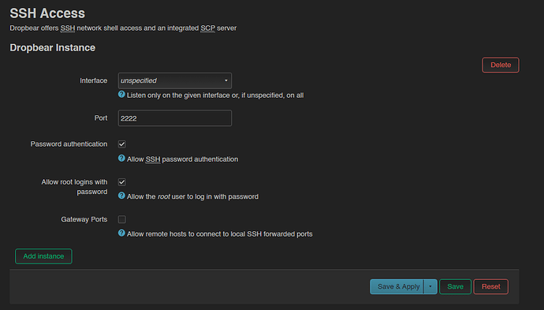The height and width of the screenshot is (310, 544).
Task: Click help icon beside Allow remote hosts text
Action: (121, 233)
